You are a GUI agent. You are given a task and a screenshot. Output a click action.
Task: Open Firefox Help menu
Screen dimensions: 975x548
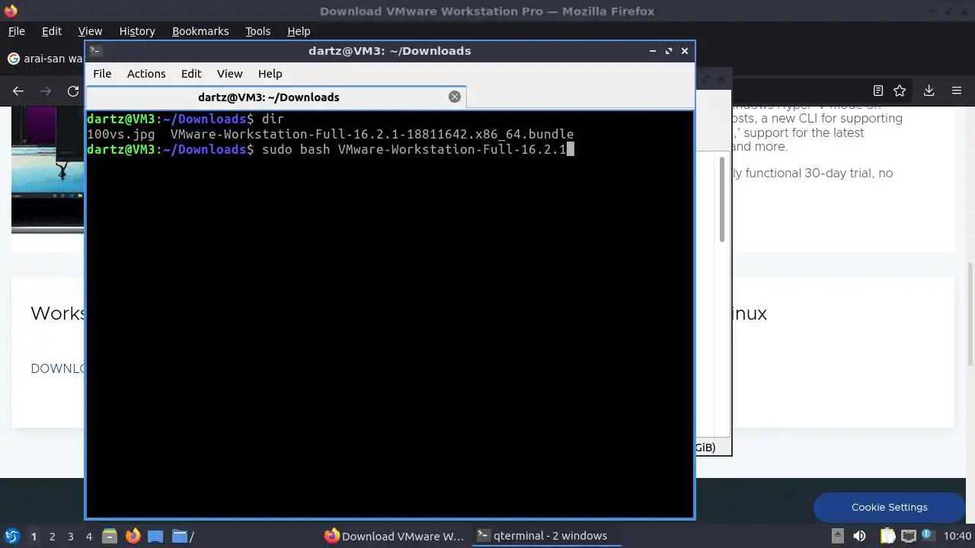pos(299,31)
